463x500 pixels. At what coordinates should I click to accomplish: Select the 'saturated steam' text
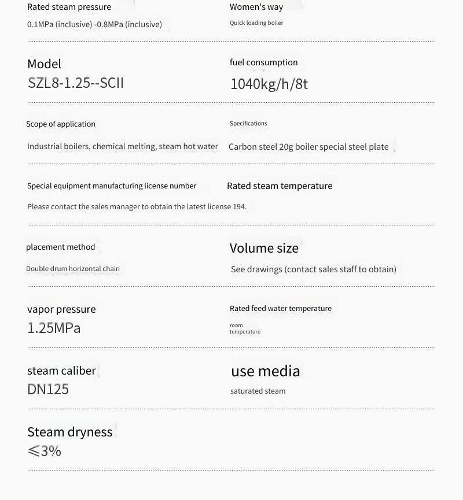tap(258, 391)
